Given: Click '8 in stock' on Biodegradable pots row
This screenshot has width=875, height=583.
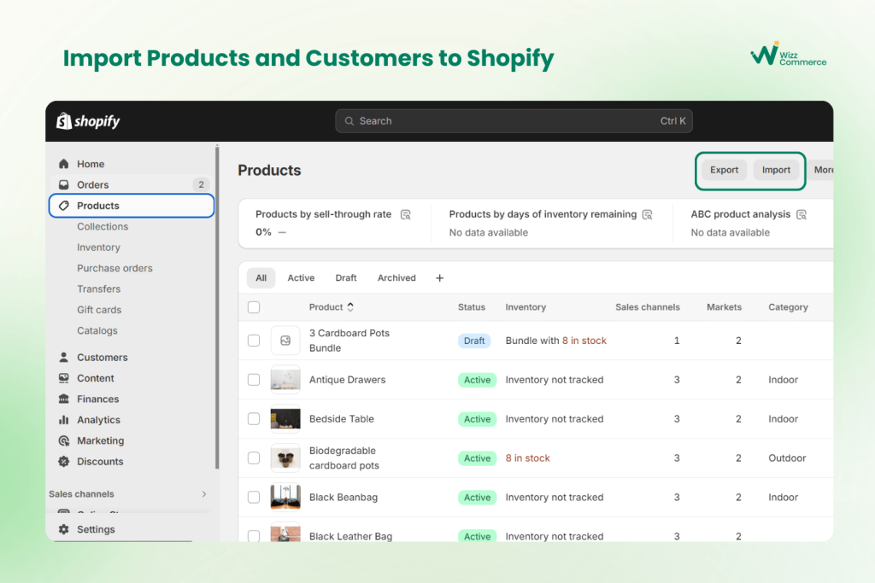Looking at the screenshot, I should pyautogui.click(x=528, y=458).
